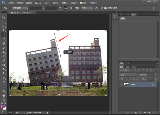Image resolution: width=160 pixels, height=115 pixels.
Task: Open crop settings gear icon
Action: coord(96,8)
